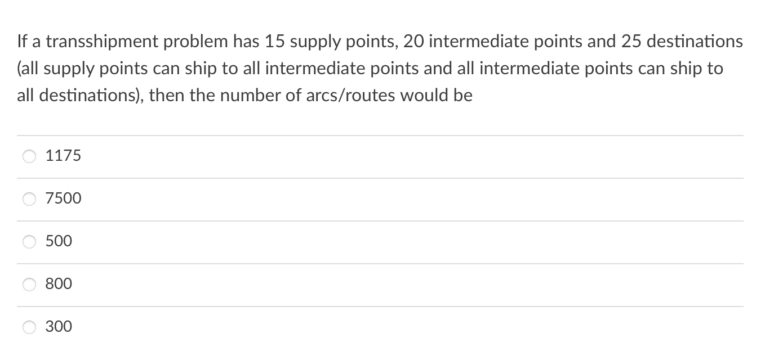The width and height of the screenshot is (765, 361).
Task: Select the radio button for 1175
Action: [x=29, y=156]
